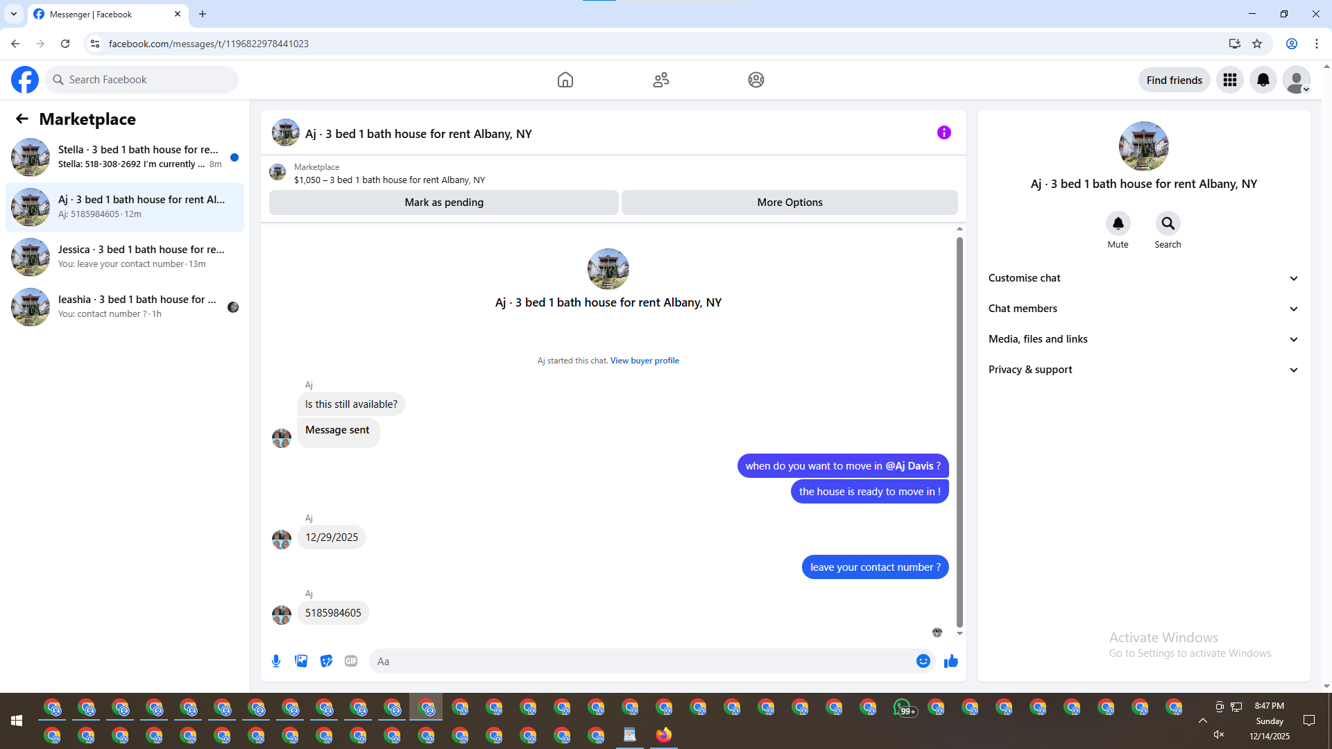Expand the Chat members section
The image size is (1332, 749).
[1143, 309]
